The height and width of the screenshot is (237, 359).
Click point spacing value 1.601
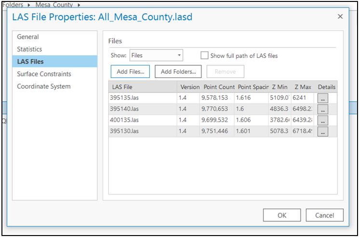click(x=243, y=131)
